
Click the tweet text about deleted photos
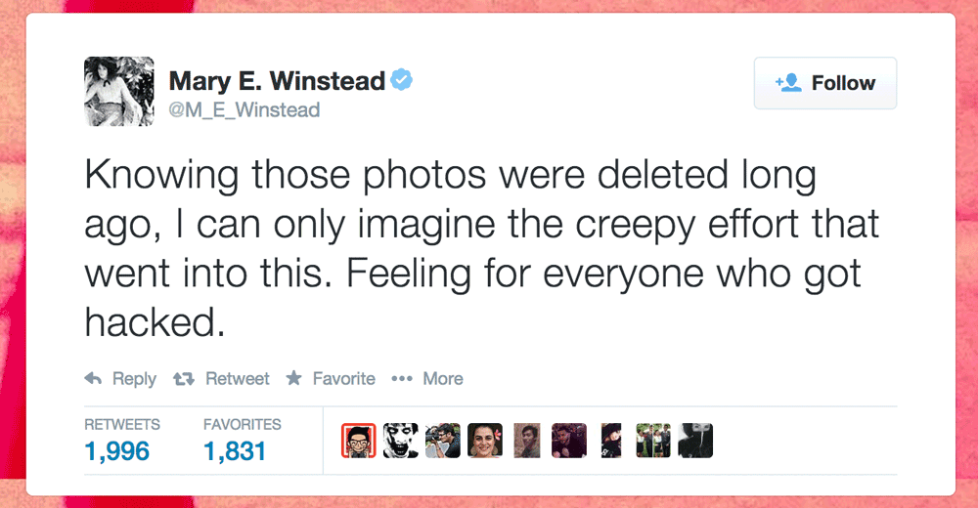(481, 248)
